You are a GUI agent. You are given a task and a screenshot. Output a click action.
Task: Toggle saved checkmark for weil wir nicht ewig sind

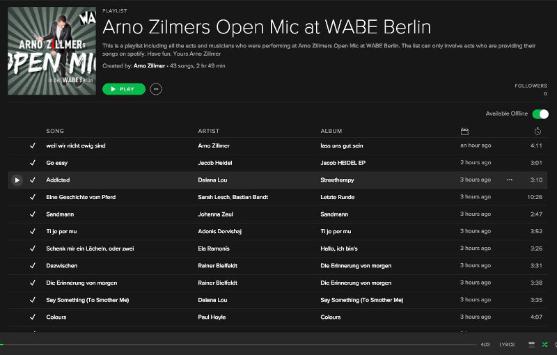pyautogui.click(x=32, y=145)
